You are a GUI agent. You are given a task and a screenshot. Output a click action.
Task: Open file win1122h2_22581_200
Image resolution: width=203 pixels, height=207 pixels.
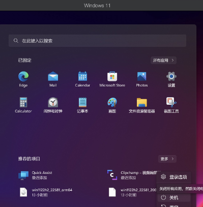pos(132,192)
